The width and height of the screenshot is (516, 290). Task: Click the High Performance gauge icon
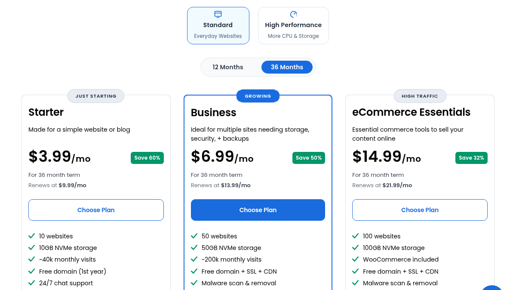coord(294,14)
